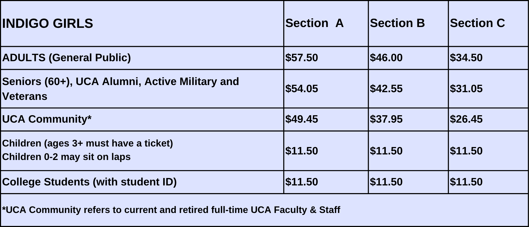
Task: Click the $26.45 UCA Community price
Action: 466,119
